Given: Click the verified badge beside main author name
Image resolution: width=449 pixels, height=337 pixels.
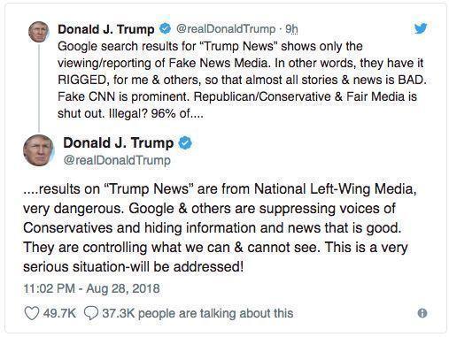Looking at the screenshot, I should (185, 143).
